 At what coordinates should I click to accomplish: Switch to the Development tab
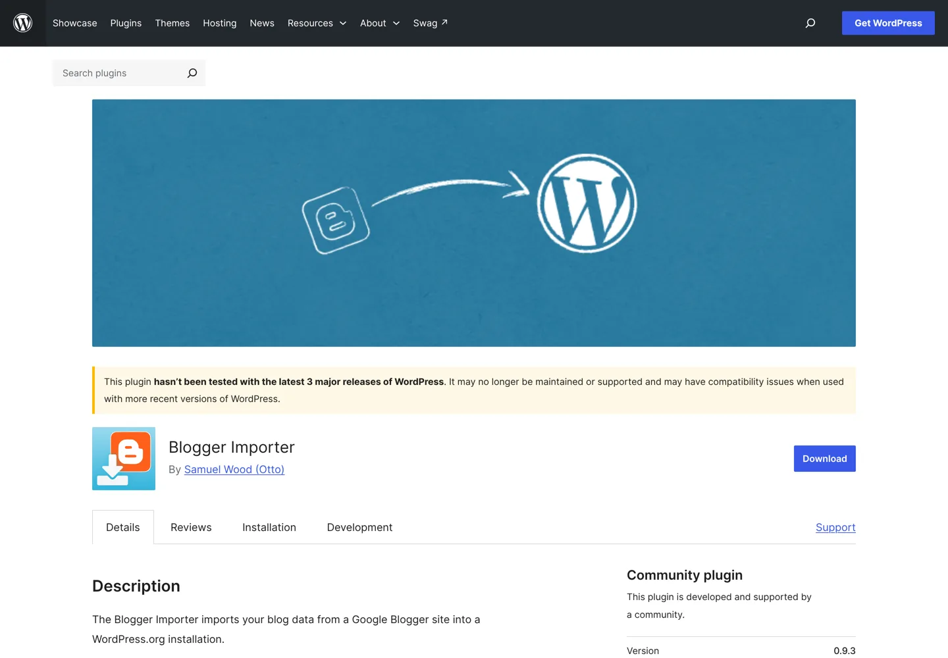click(359, 527)
